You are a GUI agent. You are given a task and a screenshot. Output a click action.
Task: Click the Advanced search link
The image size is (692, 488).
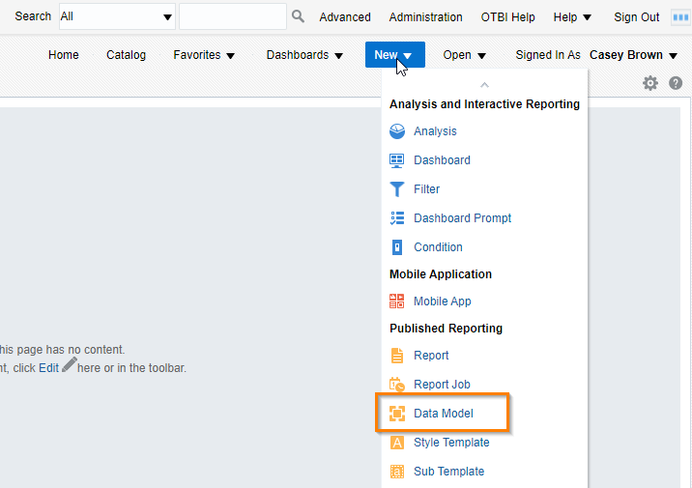pyautogui.click(x=345, y=17)
